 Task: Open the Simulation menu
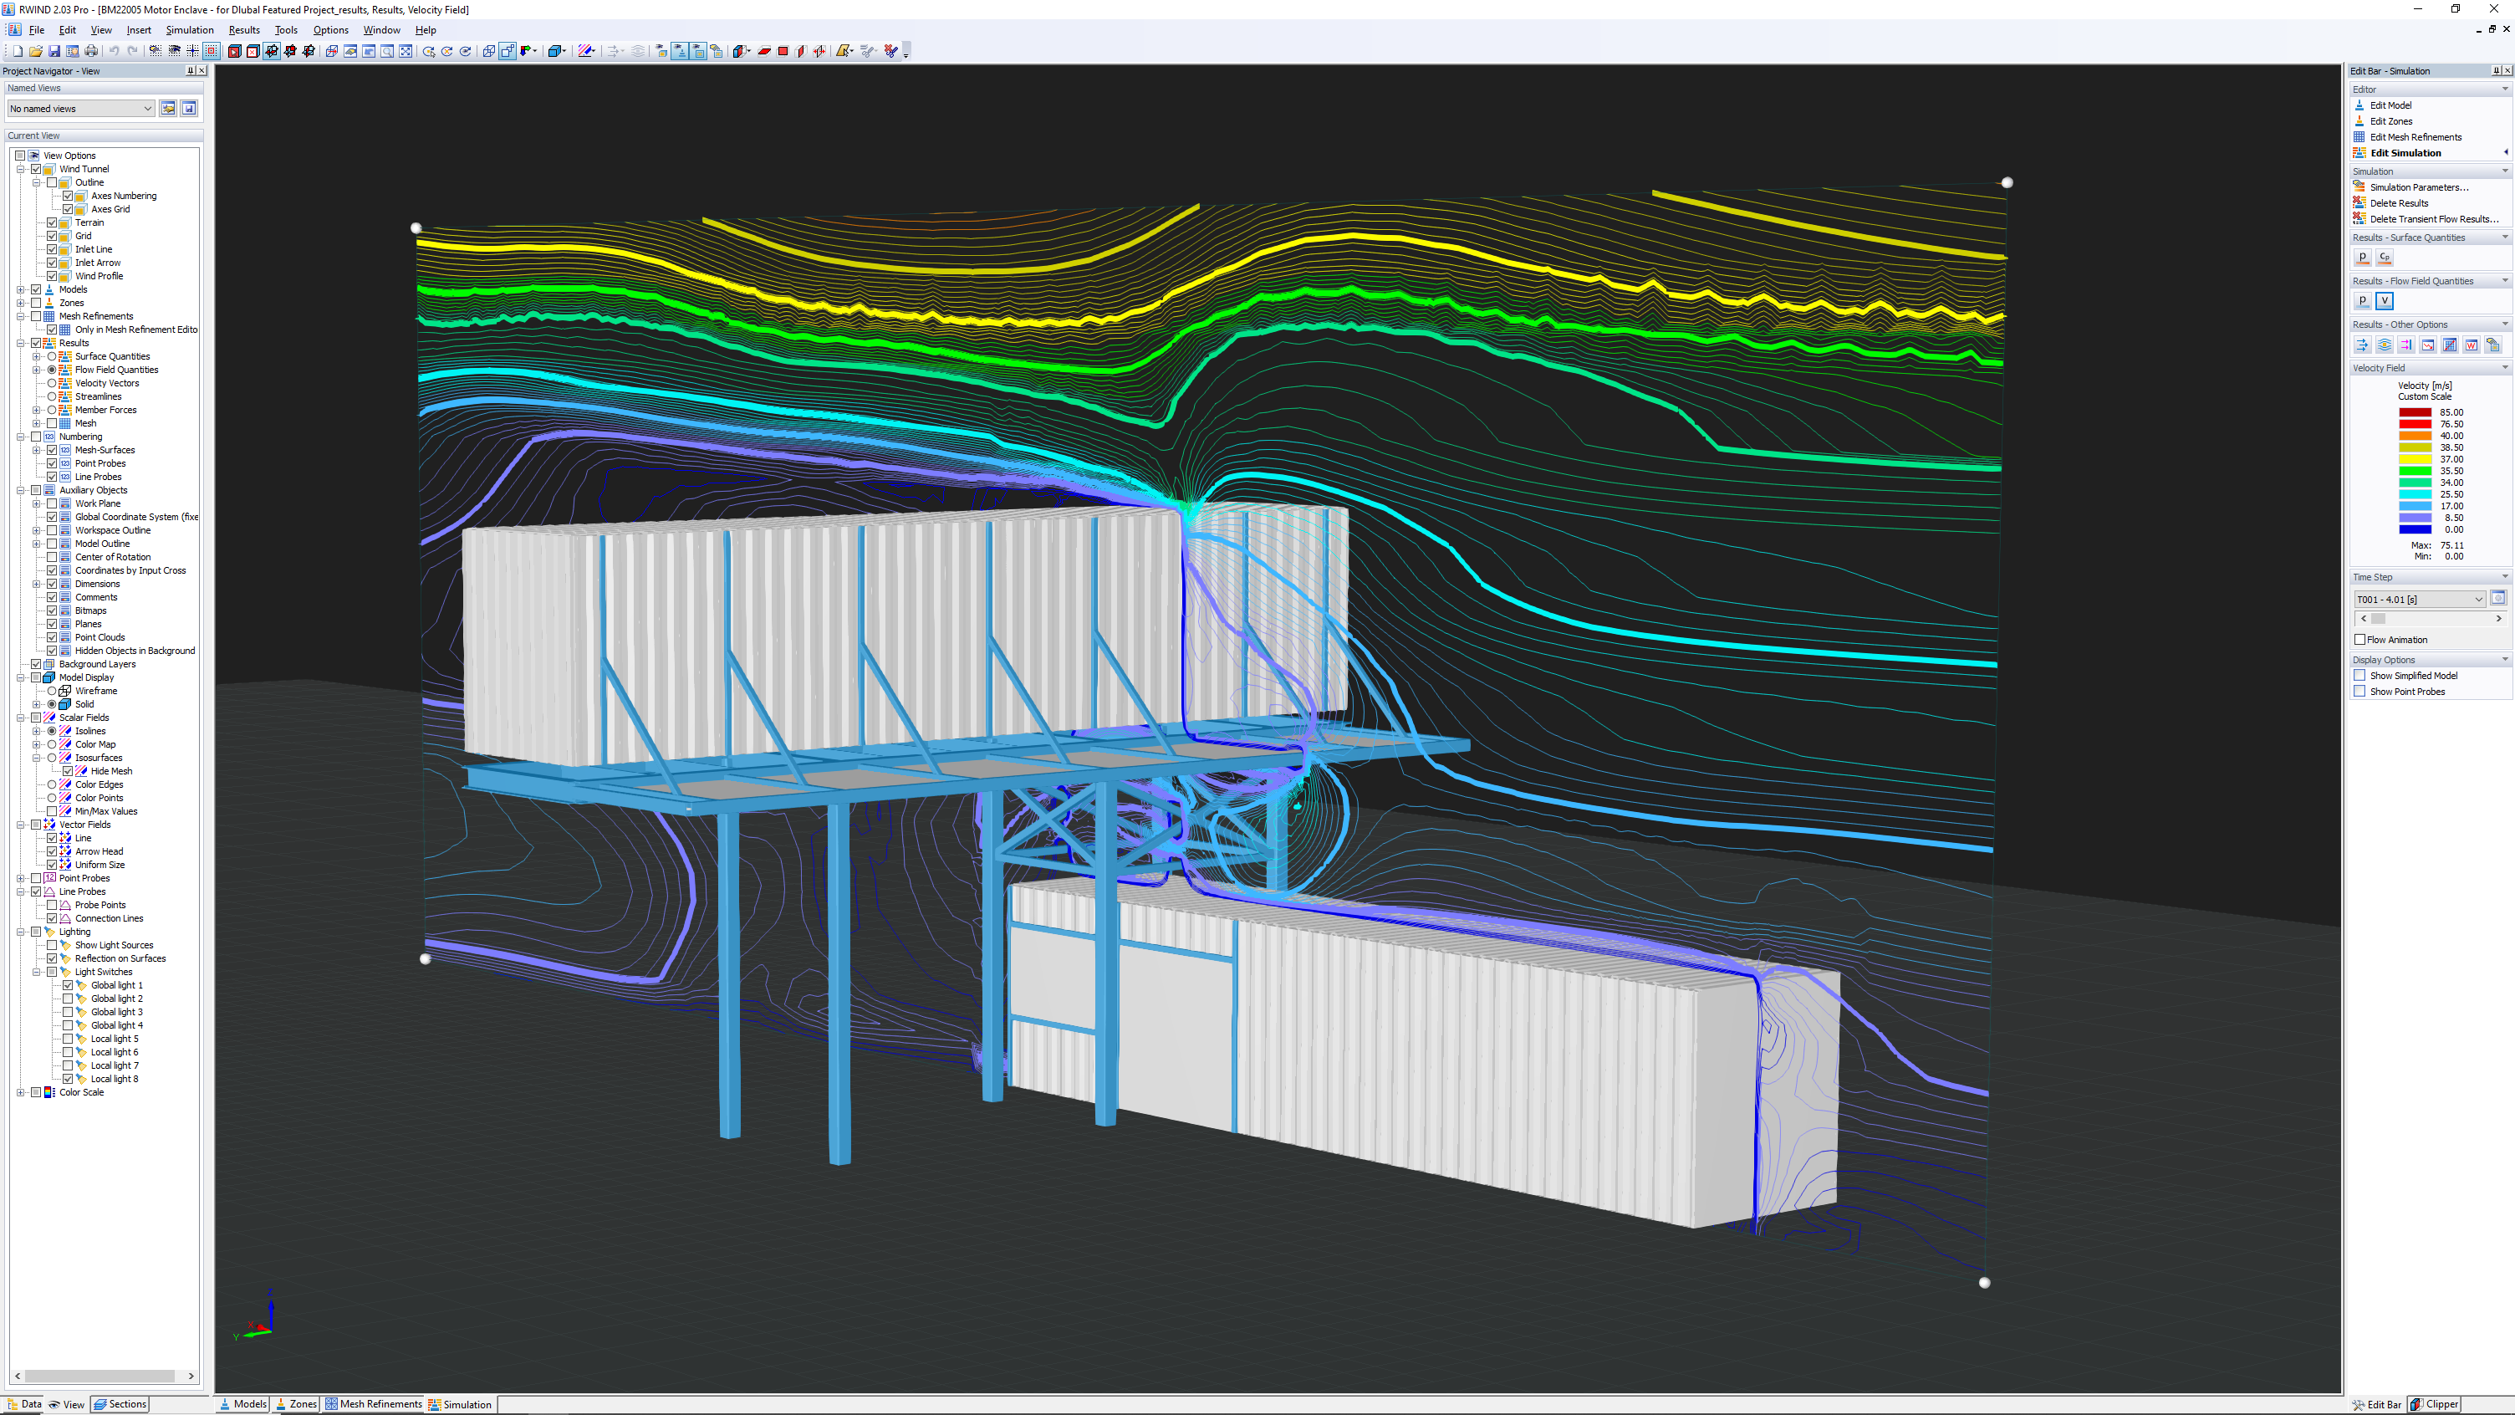[188, 29]
